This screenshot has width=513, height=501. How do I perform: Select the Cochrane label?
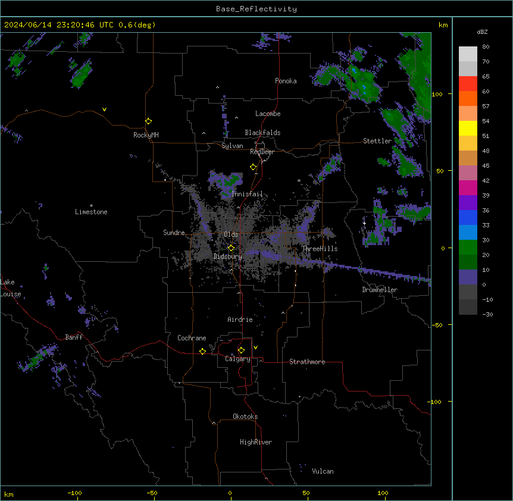coord(192,338)
